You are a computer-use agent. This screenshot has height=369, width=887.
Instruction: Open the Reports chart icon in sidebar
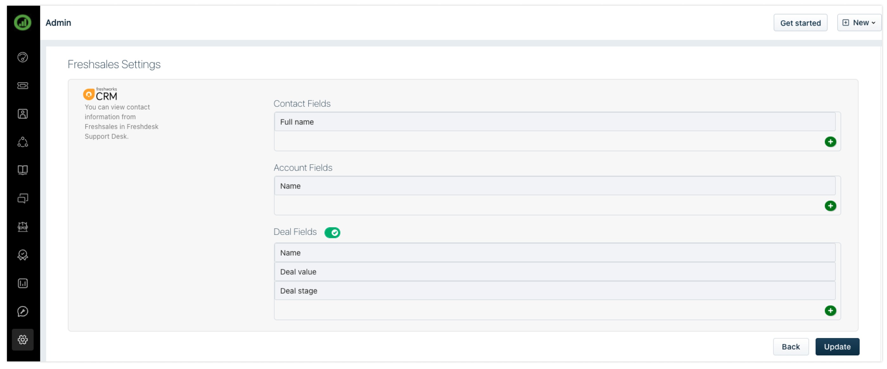tap(23, 283)
